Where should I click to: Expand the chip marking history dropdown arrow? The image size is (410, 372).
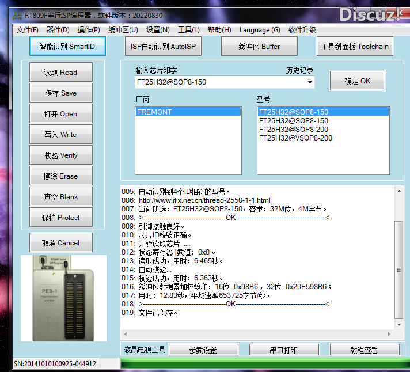click(310, 82)
